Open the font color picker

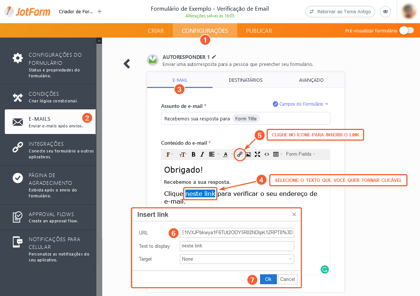tap(226, 154)
